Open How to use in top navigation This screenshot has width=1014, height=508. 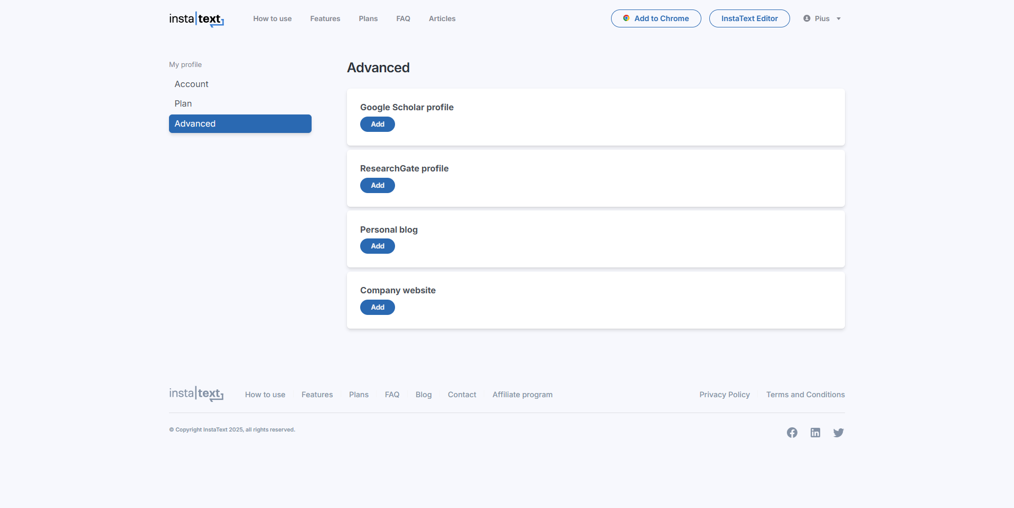[x=272, y=19]
